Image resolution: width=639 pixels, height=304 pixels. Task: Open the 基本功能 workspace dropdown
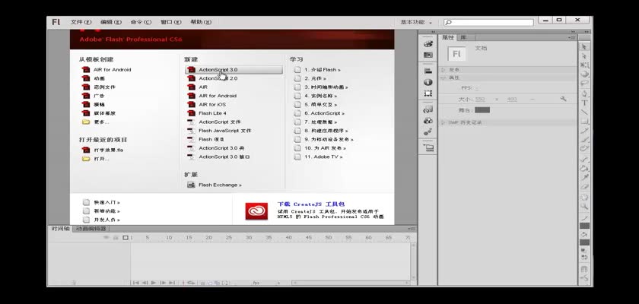(x=416, y=22)
